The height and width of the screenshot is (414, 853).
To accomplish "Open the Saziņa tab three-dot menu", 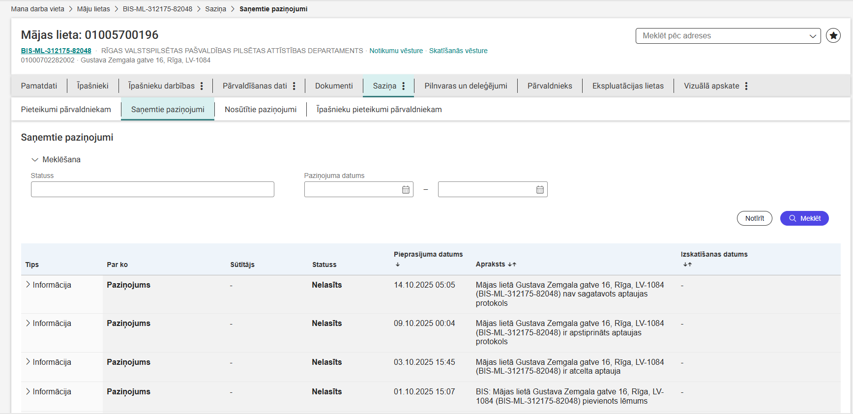I will (x=404, y=86).
